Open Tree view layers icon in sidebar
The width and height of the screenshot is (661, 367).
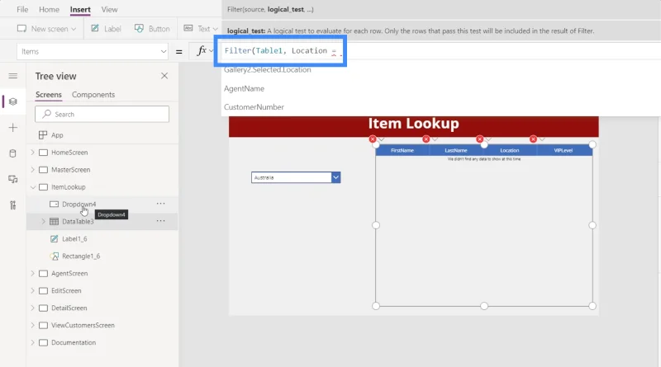[13, 101]
